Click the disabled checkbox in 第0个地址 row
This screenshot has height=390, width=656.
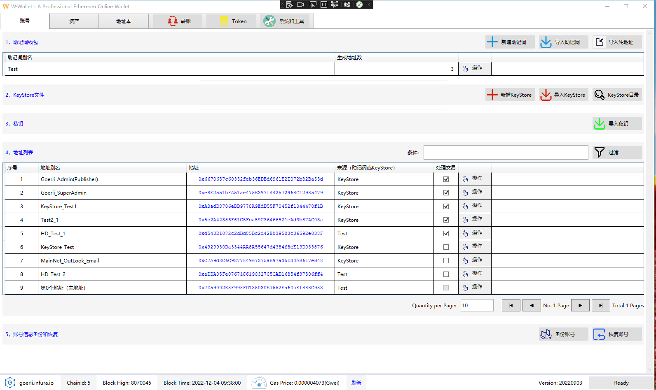(446, 288)
